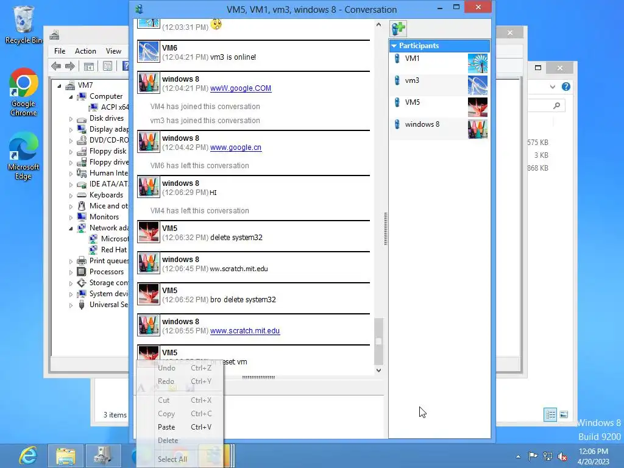Screen dimensions: 624x468
Task: Switch Explorer to large icons view
Action: click(564, 414)
